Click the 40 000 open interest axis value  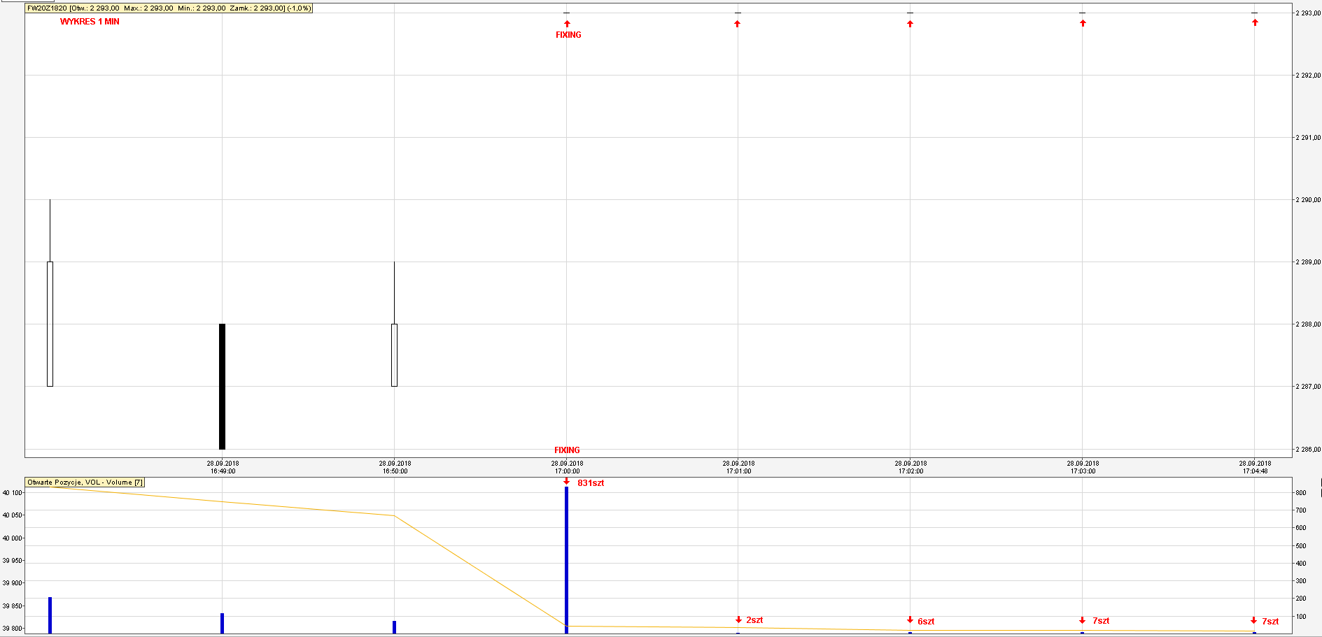coord(12,538)
